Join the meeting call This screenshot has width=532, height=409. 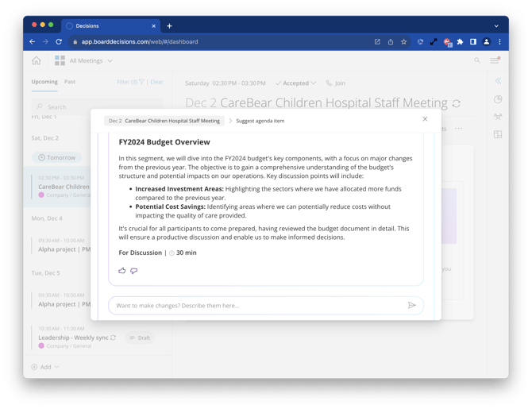pos(336,83)
